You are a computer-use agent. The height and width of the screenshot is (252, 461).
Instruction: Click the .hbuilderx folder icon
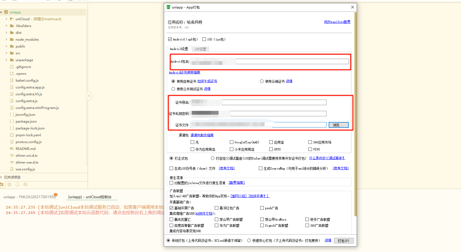tap(12, 26)
